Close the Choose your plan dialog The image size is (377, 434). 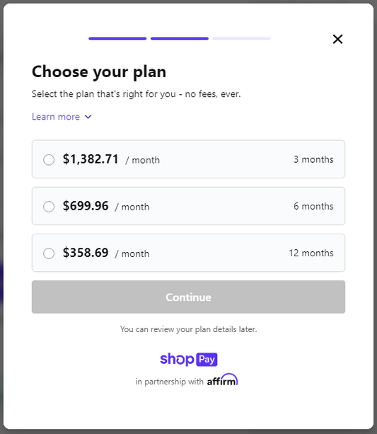point(337,39)
